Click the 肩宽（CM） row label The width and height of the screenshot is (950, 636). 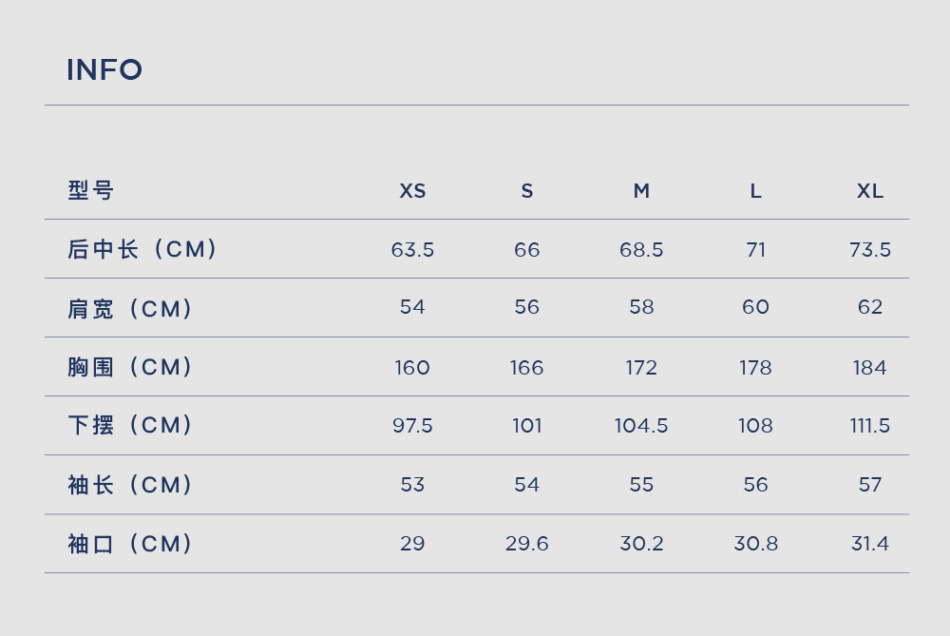[x=129, y=309]
